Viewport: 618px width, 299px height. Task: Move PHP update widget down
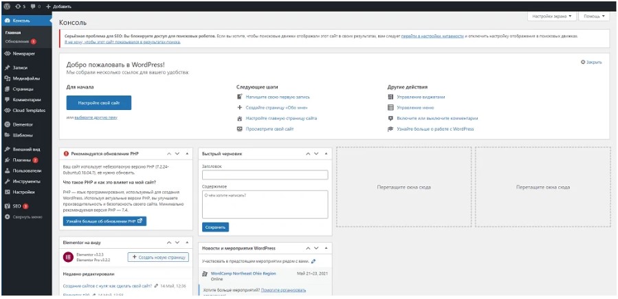click(177, 154)
